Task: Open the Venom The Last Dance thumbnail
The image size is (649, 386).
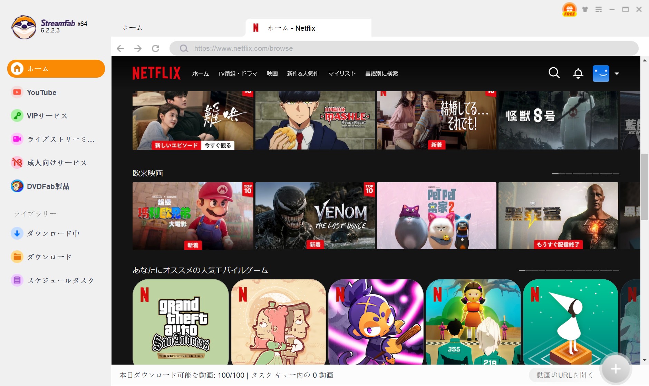Action: pos(315,216)
